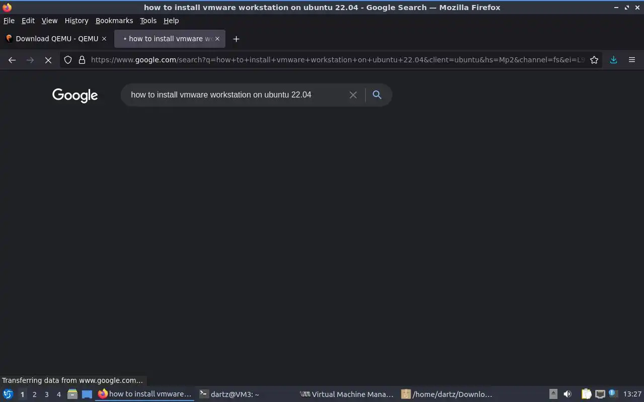Open the update notifier tray icon

(x=613, y=393)
